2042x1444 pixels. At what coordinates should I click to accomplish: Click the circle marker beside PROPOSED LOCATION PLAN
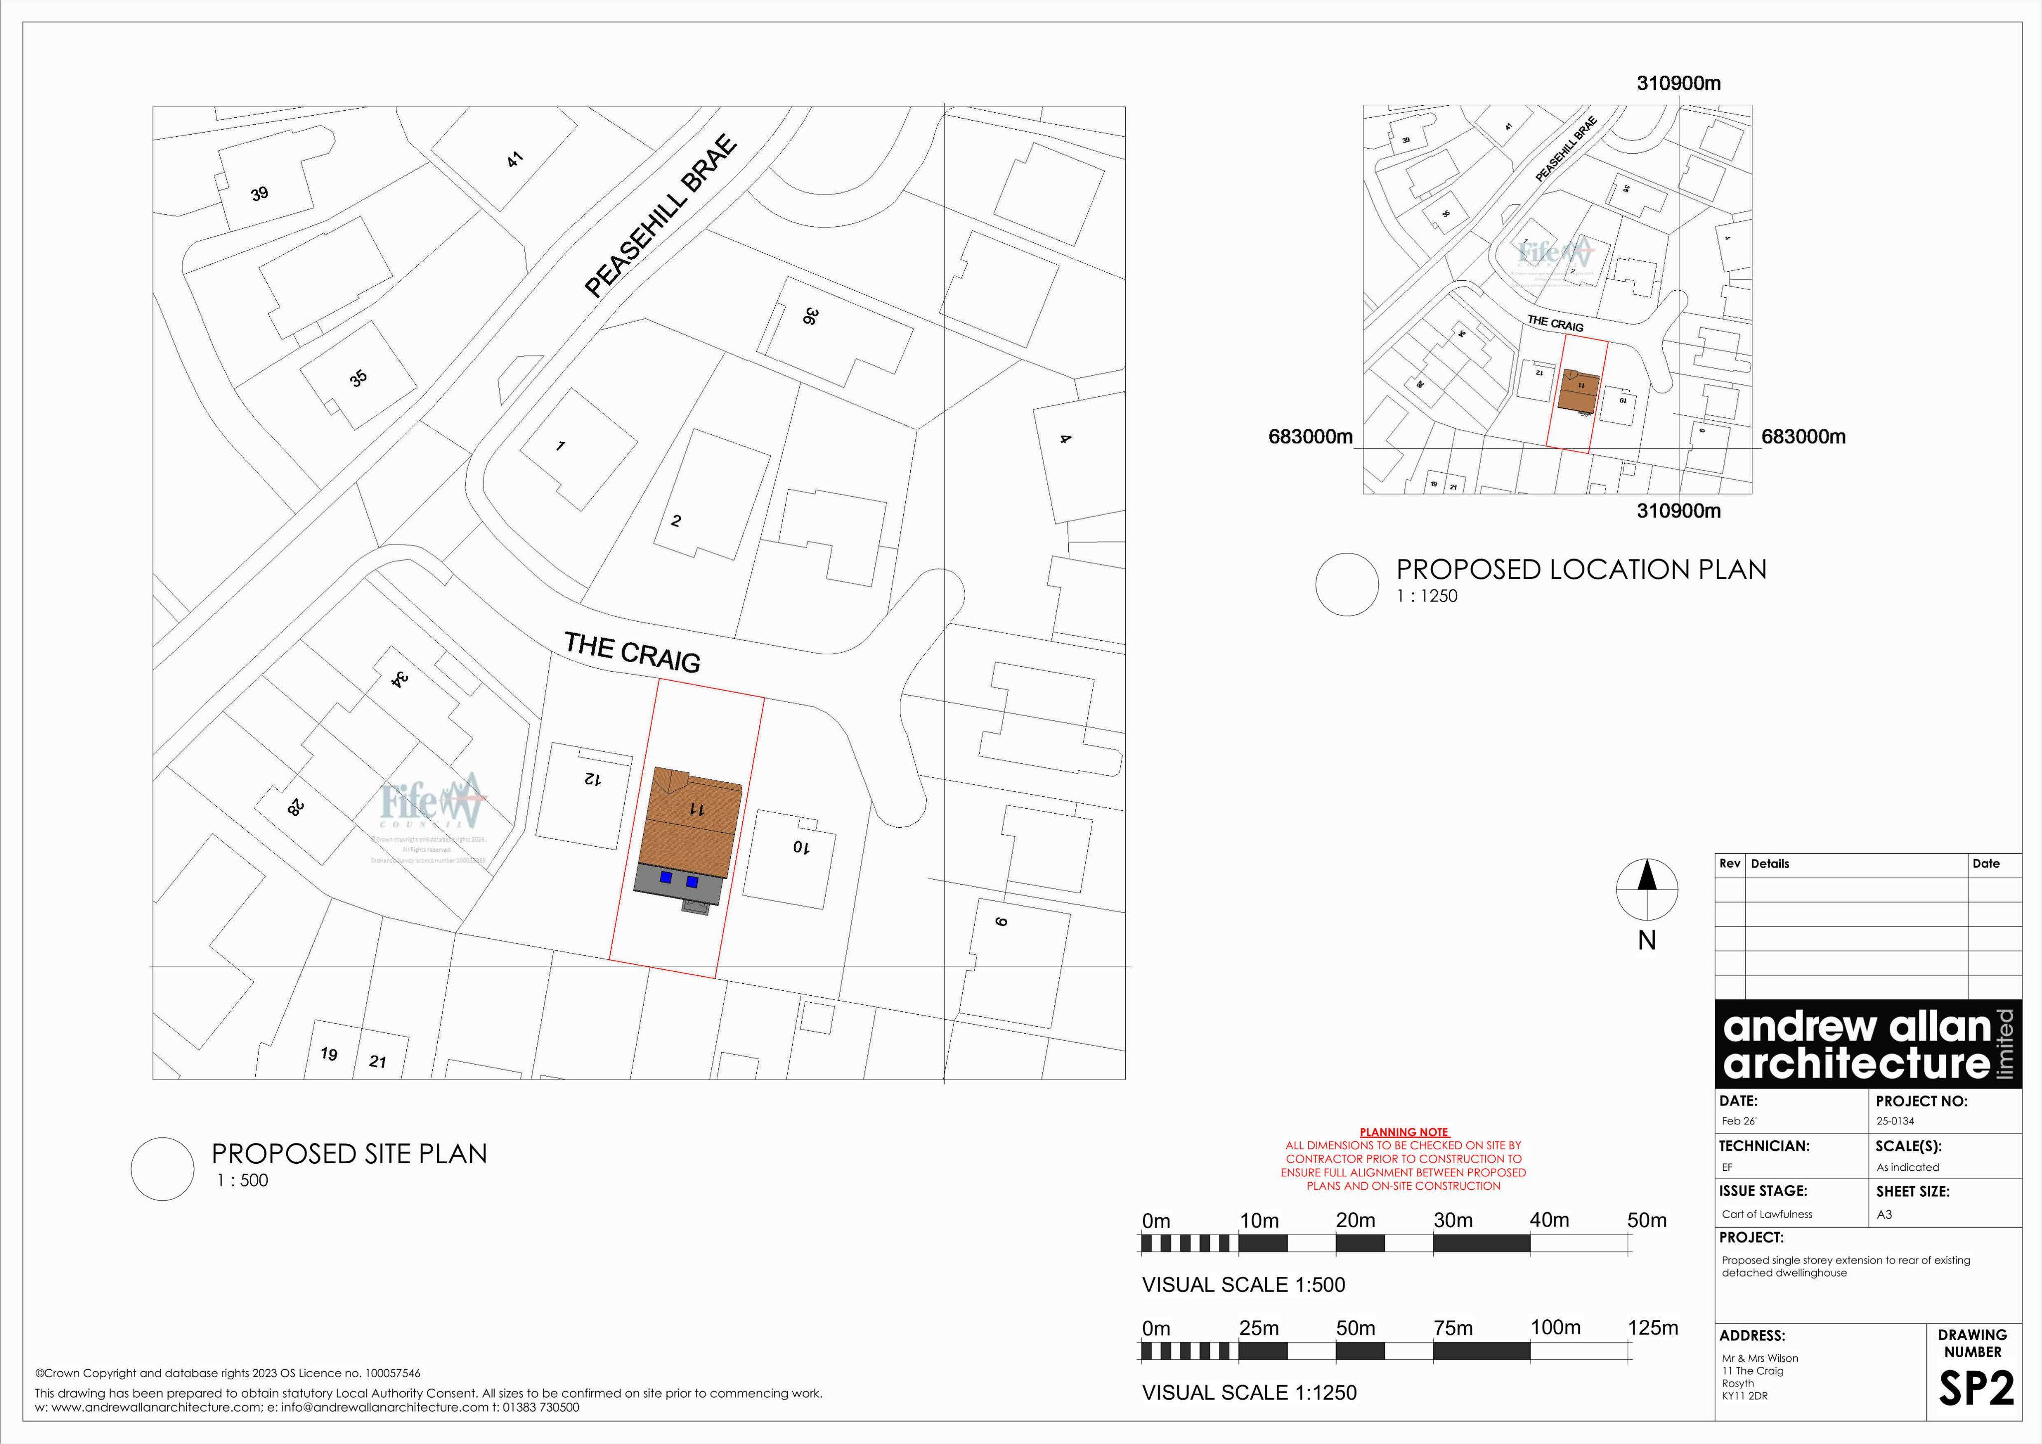click(1348, 584)
